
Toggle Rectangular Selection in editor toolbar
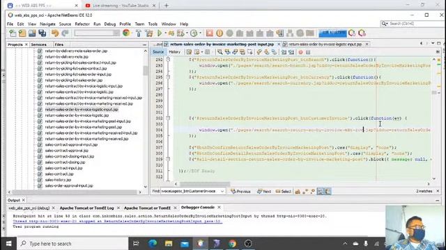coord(249,52)
